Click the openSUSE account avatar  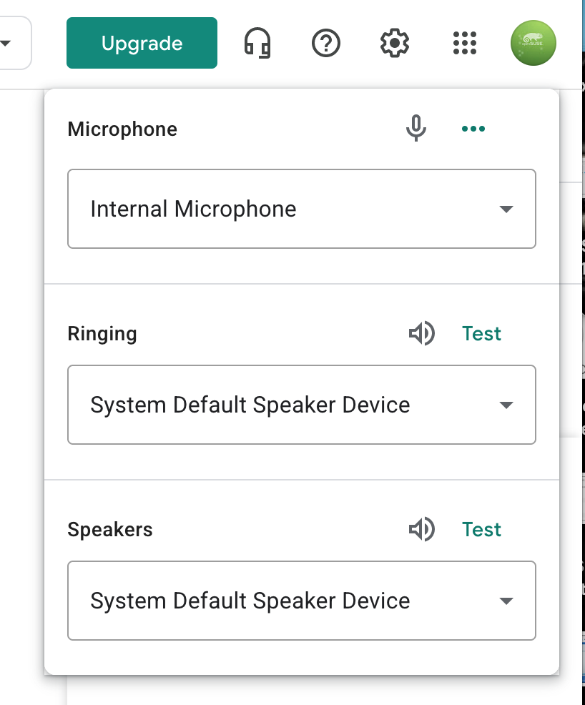point(534,44)
